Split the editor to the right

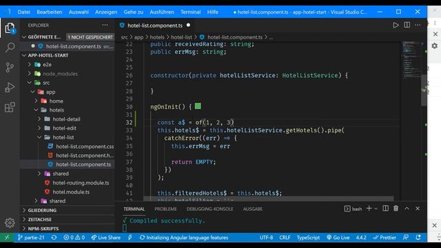point(407,25)
